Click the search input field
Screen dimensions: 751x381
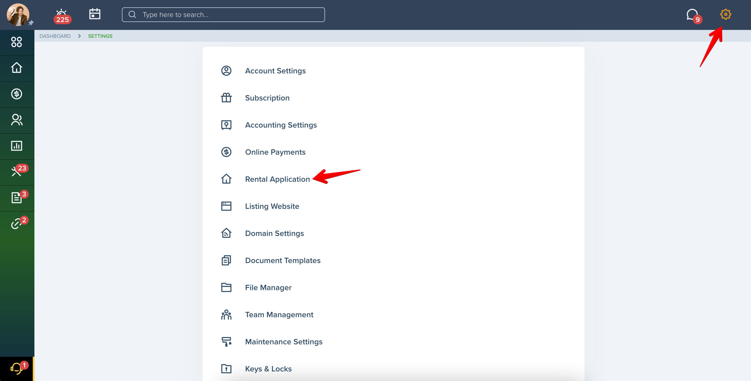click(223, 15)
